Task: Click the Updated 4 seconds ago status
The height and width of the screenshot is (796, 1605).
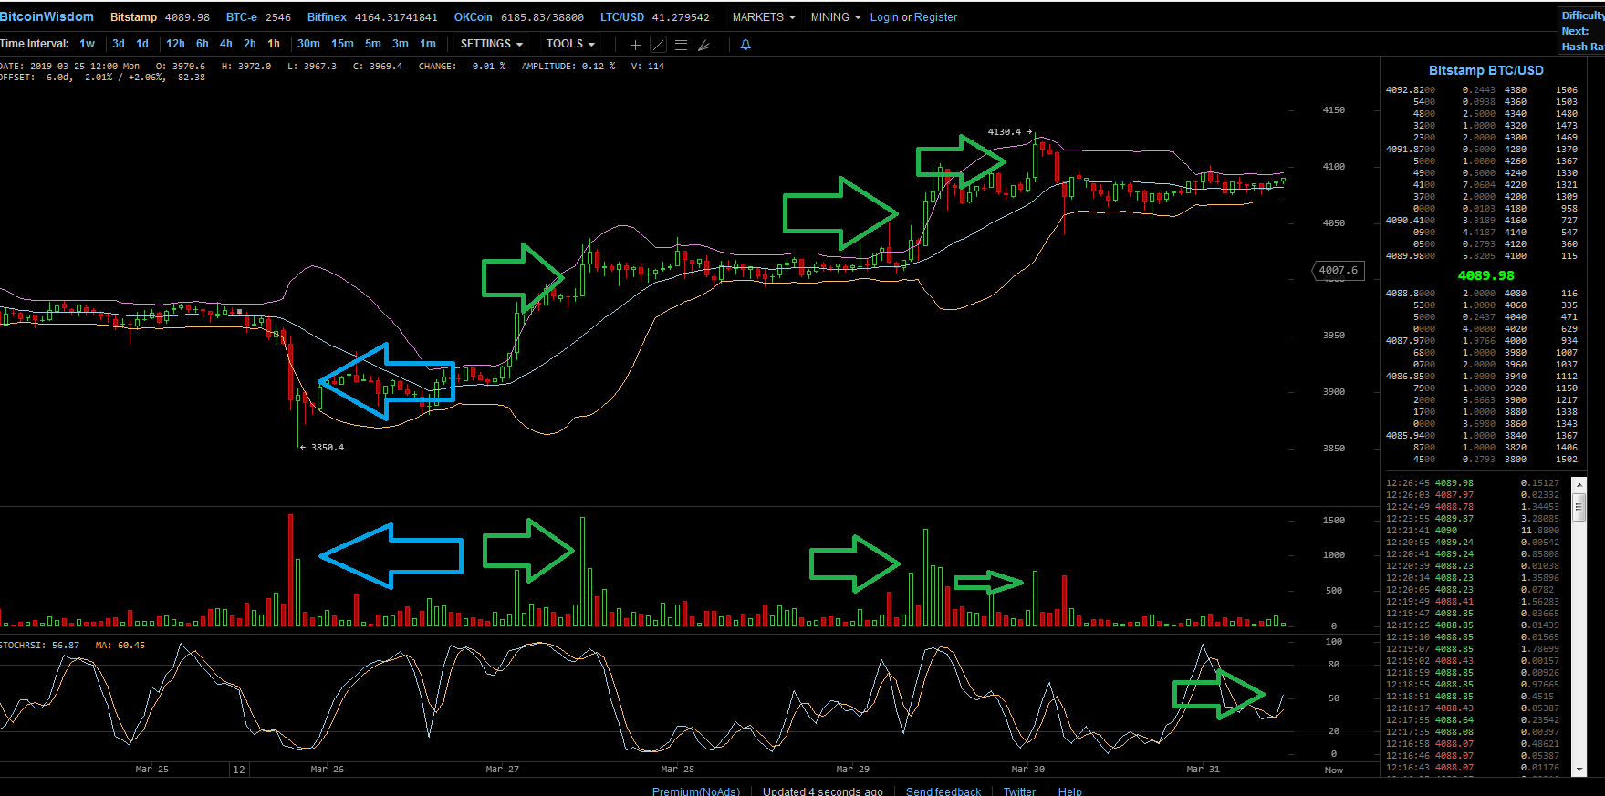Action: pyautogui.click(x=823, y=791)
